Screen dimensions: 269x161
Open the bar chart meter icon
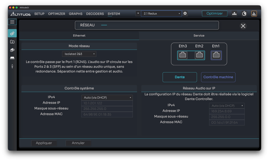(x=254, y=14)
